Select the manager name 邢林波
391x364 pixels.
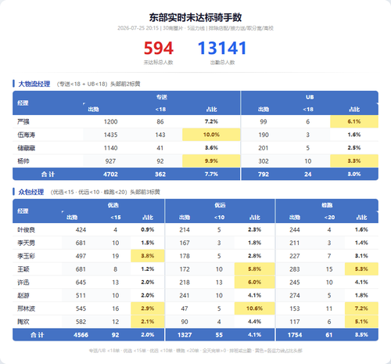26,308
